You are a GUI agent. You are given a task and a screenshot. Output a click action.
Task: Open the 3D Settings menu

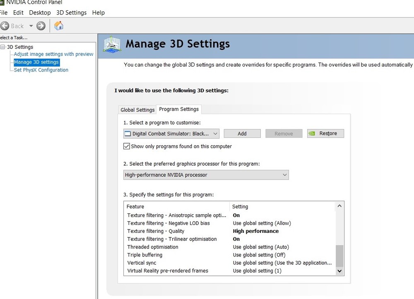click(71, 12)
